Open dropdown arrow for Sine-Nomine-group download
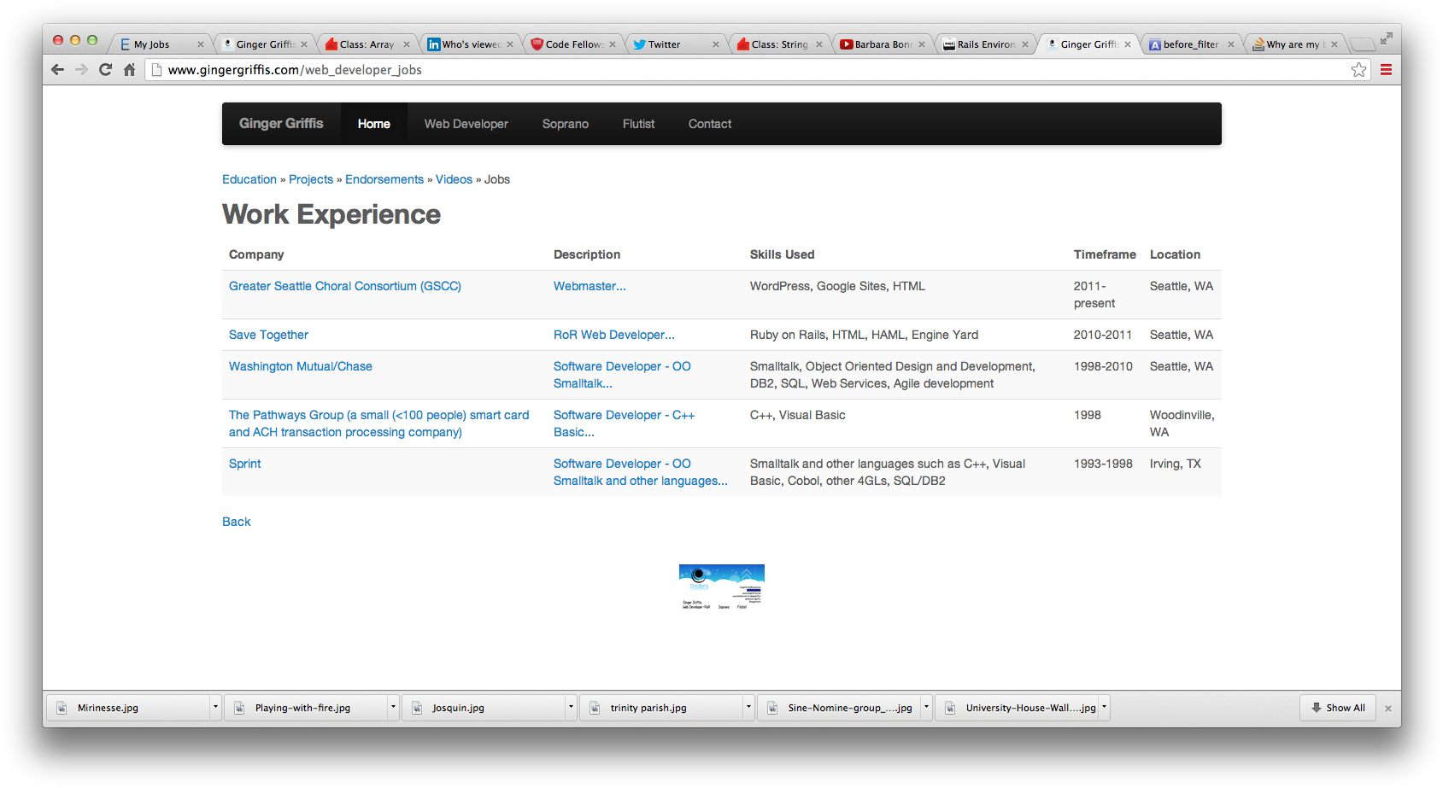The image size is (1443, 788). 926,708
